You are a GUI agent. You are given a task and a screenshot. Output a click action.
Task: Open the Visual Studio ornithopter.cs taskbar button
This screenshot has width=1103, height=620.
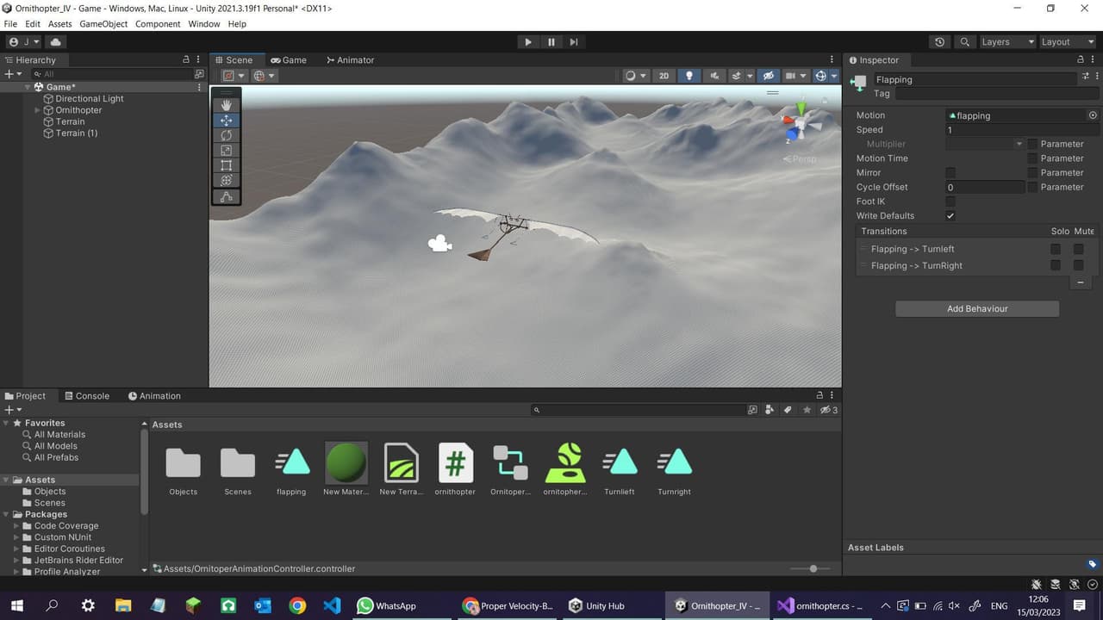point(821,605)
